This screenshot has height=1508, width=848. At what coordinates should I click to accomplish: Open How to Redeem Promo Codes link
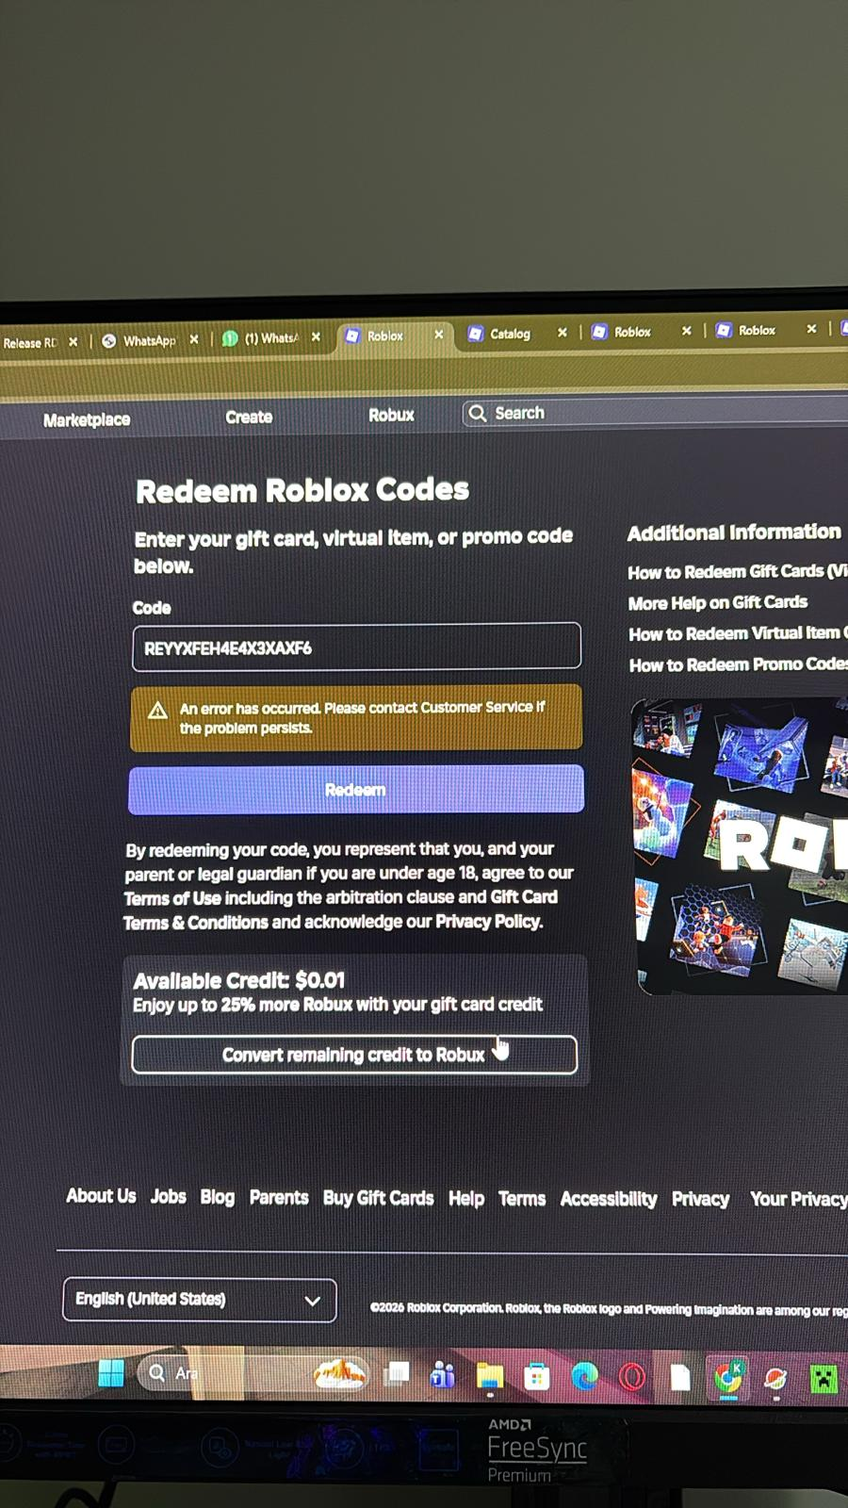739,664
